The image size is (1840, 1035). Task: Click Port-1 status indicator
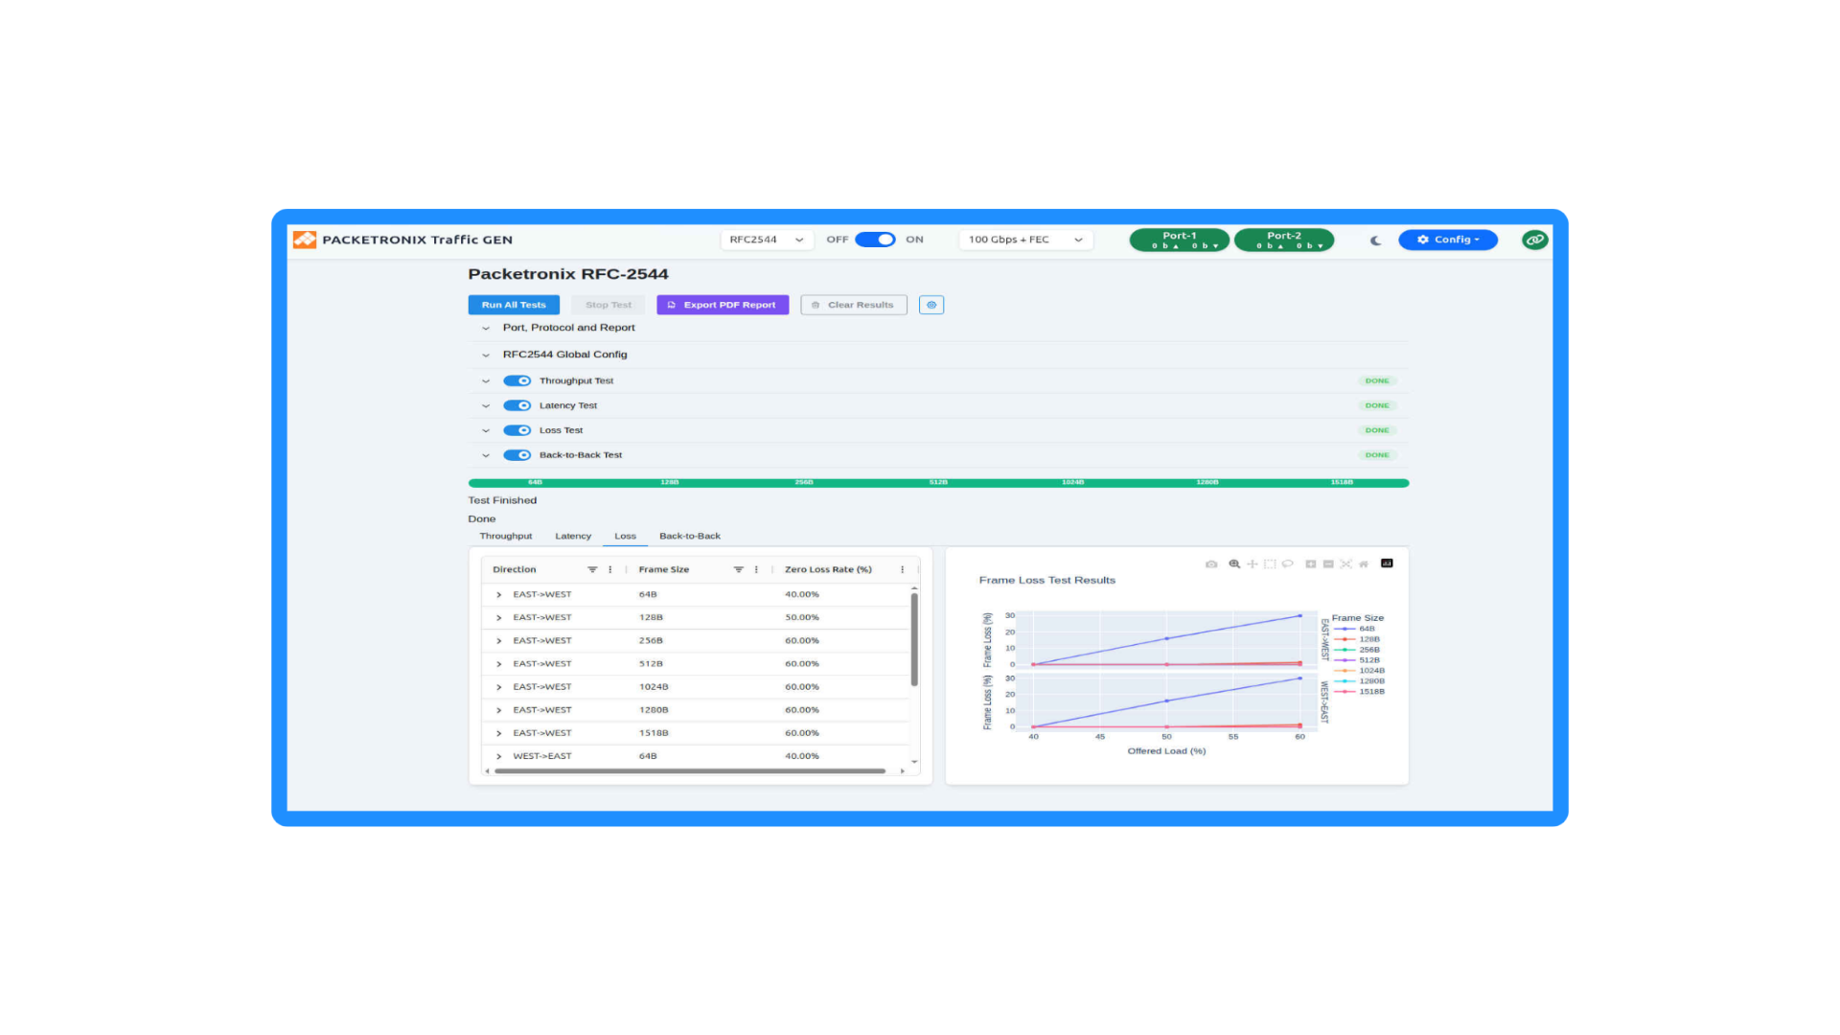(1180, 240)
